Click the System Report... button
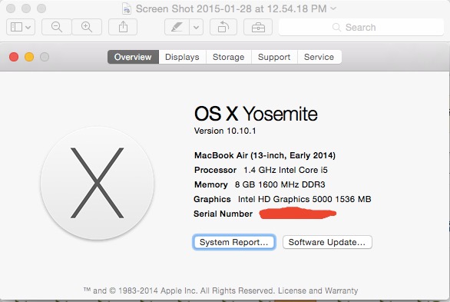Viewport: 450px width, 302px height. click(x=234, y=242)
